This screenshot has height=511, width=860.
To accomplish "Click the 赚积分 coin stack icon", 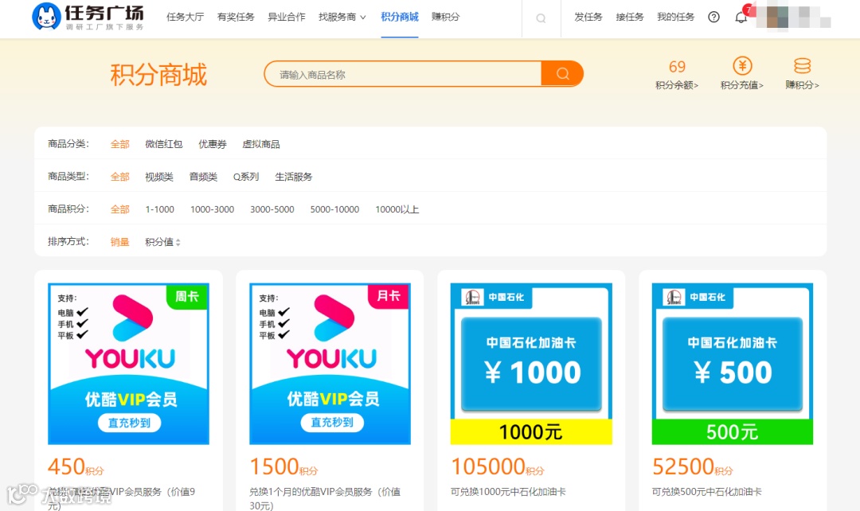I will coord(802,66).
